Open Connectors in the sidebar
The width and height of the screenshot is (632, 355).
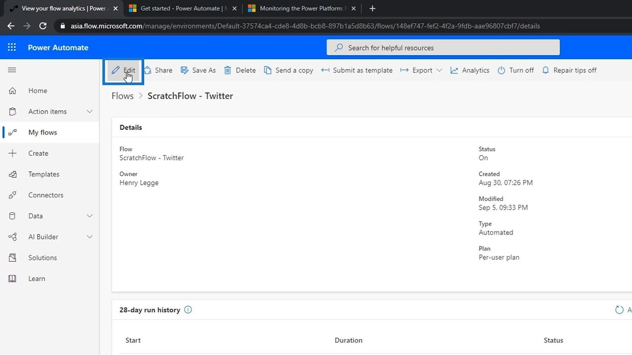(x=49, y=195)
